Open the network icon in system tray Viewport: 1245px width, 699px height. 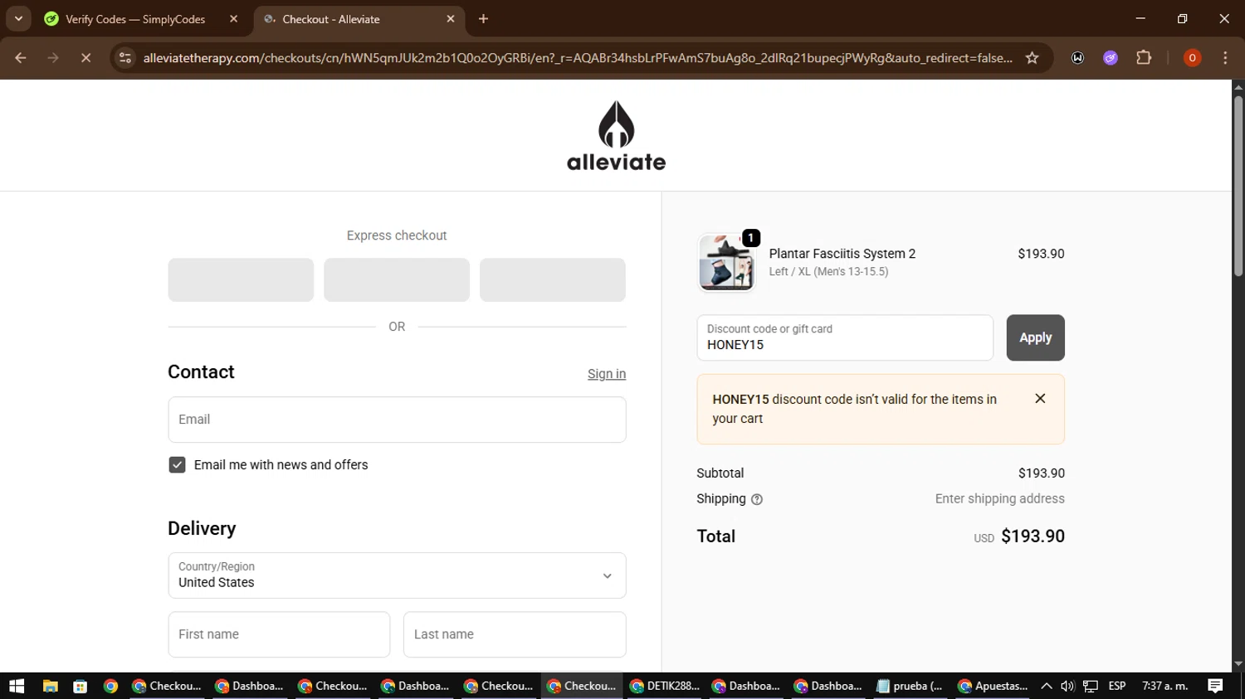click(1091, 686)
